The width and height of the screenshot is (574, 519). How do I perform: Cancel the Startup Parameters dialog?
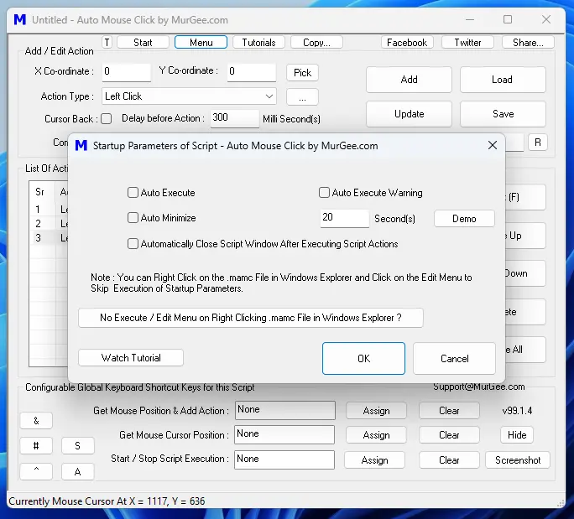coord(454,358)
